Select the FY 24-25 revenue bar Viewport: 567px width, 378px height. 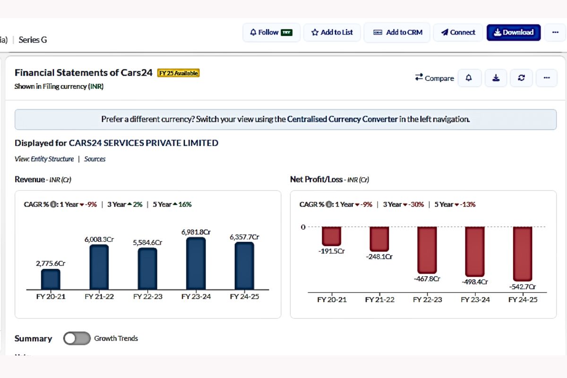click(244, 266)
